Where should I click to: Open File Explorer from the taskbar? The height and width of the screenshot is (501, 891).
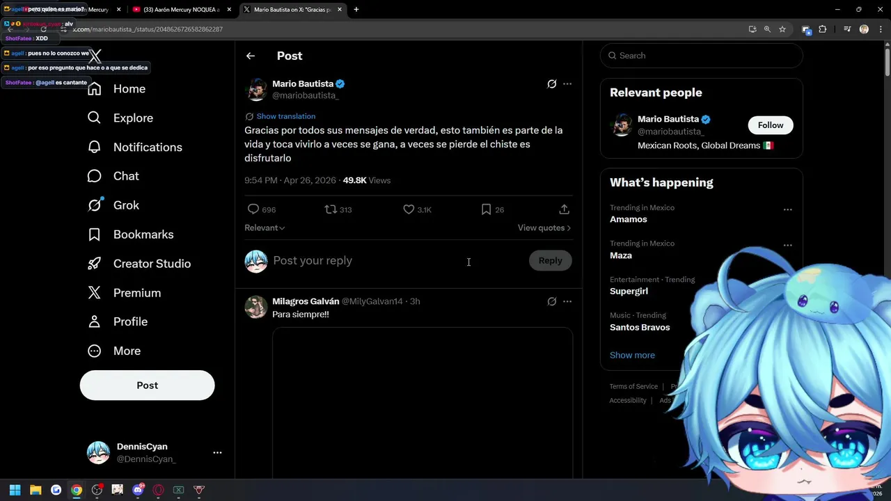(x=36, y=490)
